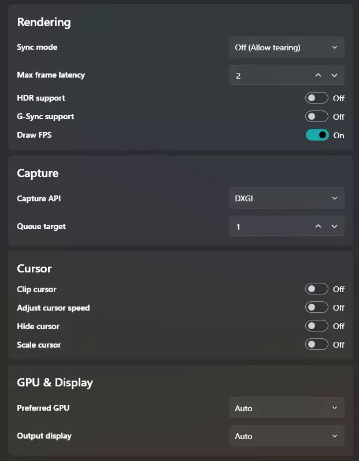Decrease Max frame latency with down arrow
Viewport: 359px width, 461px height.
point(334,75)
